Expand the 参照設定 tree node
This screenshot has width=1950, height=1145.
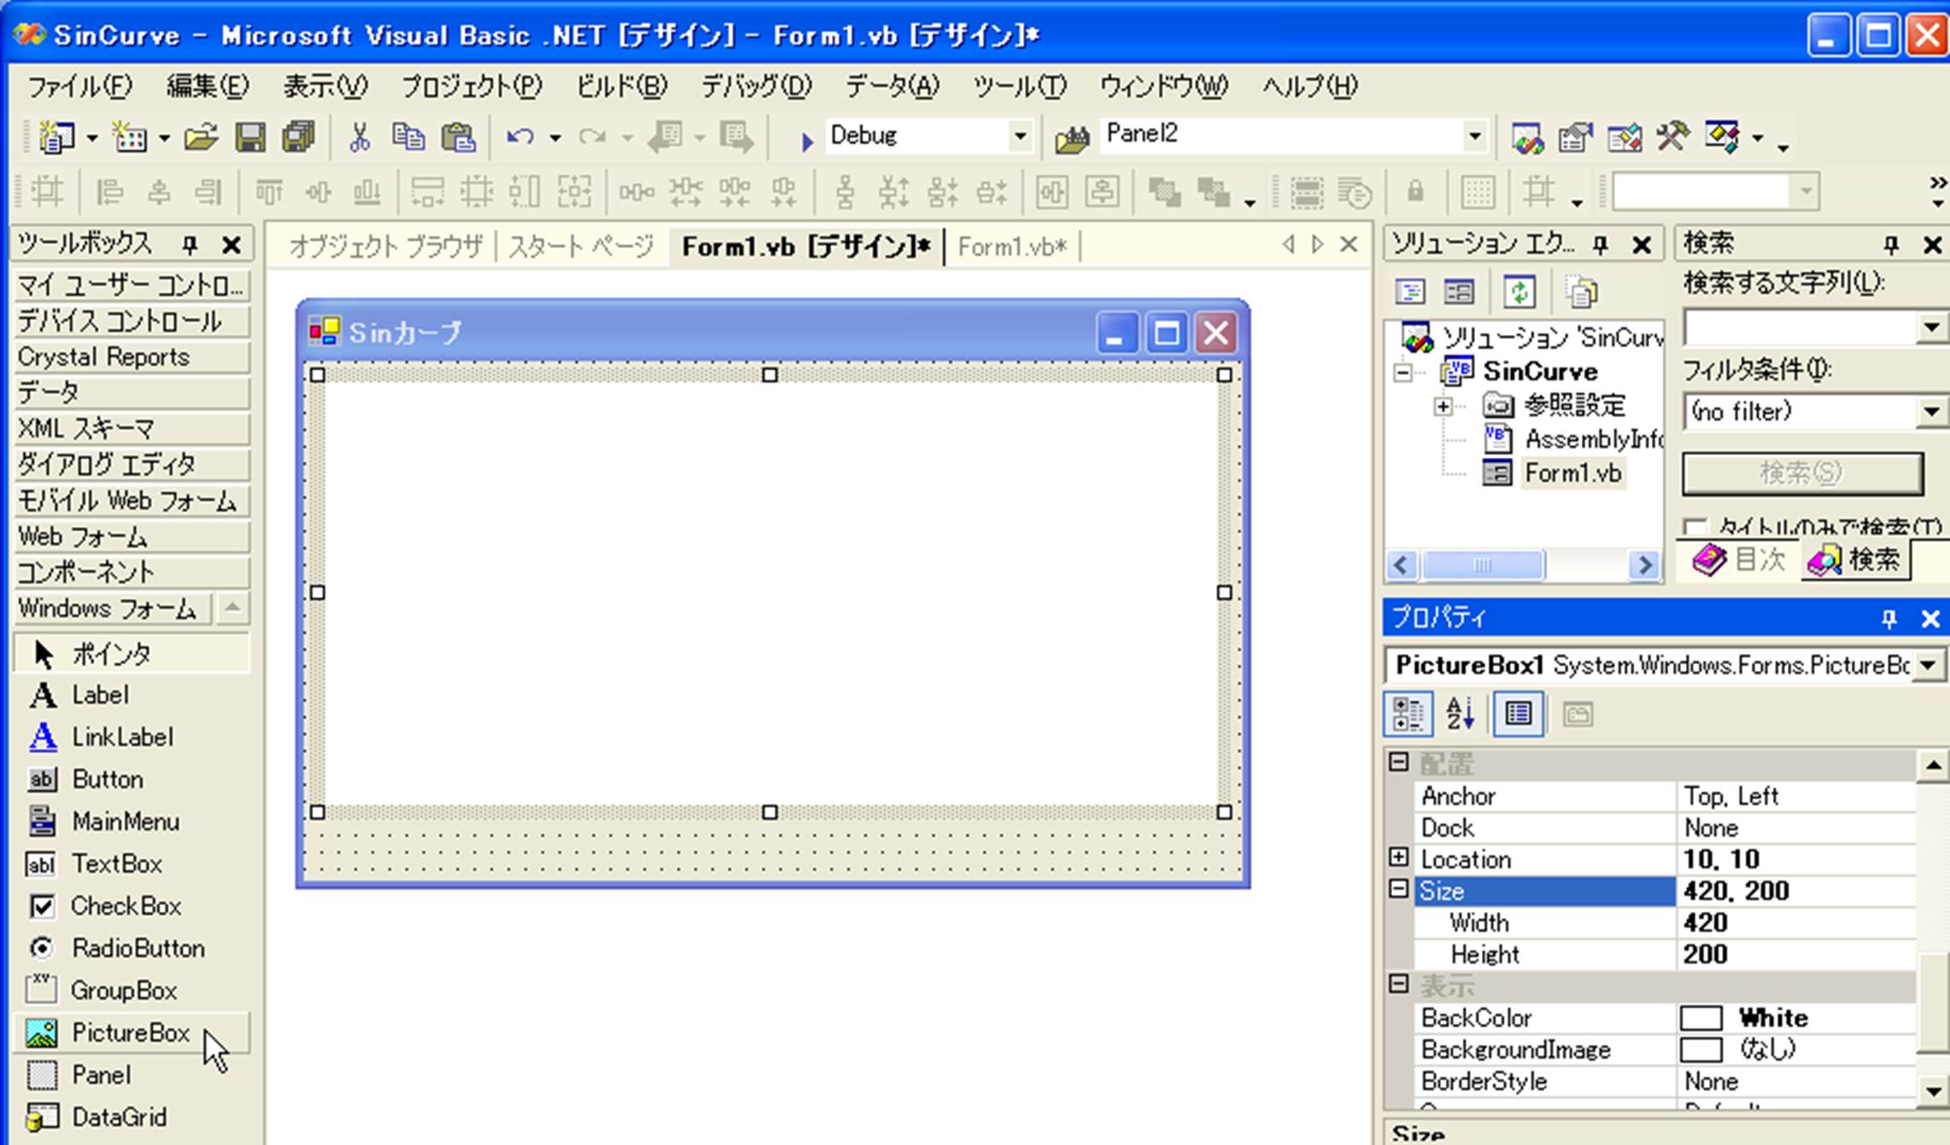[x=1443, y=406]
